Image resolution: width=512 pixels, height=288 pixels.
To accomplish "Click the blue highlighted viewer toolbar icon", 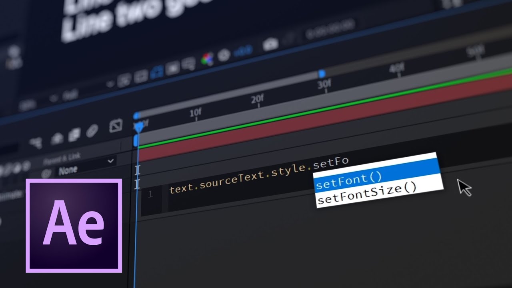I will point(157,72).
